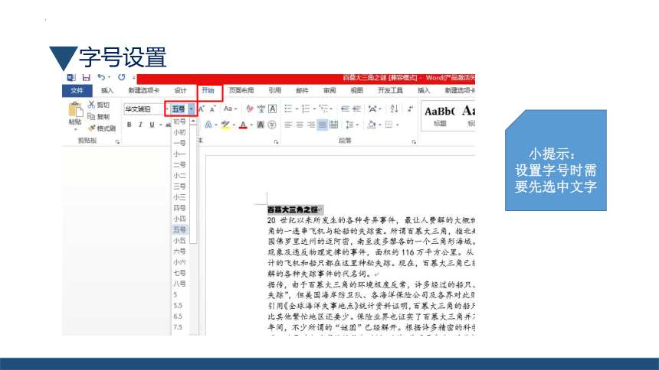The width and height of the screenshot is (659, 370).
Task: Toggle Character Shading (gray A)
Action: coord(261,125)
